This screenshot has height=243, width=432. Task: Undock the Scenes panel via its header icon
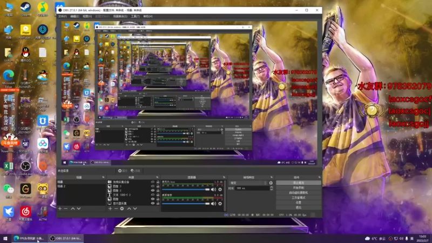(103, 177)
